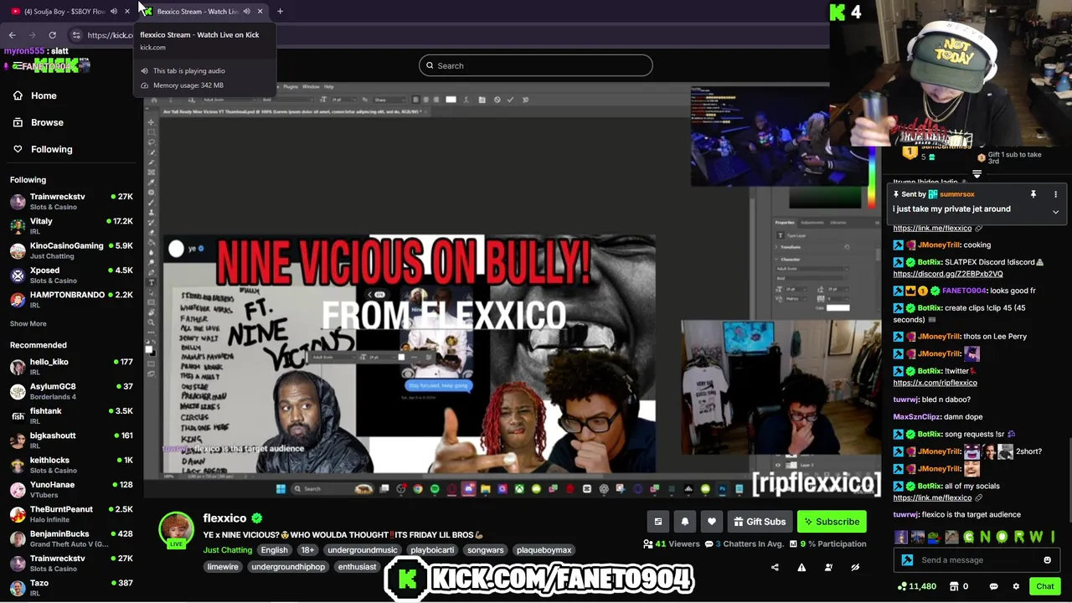Click the Kick search field

(536, 65)
